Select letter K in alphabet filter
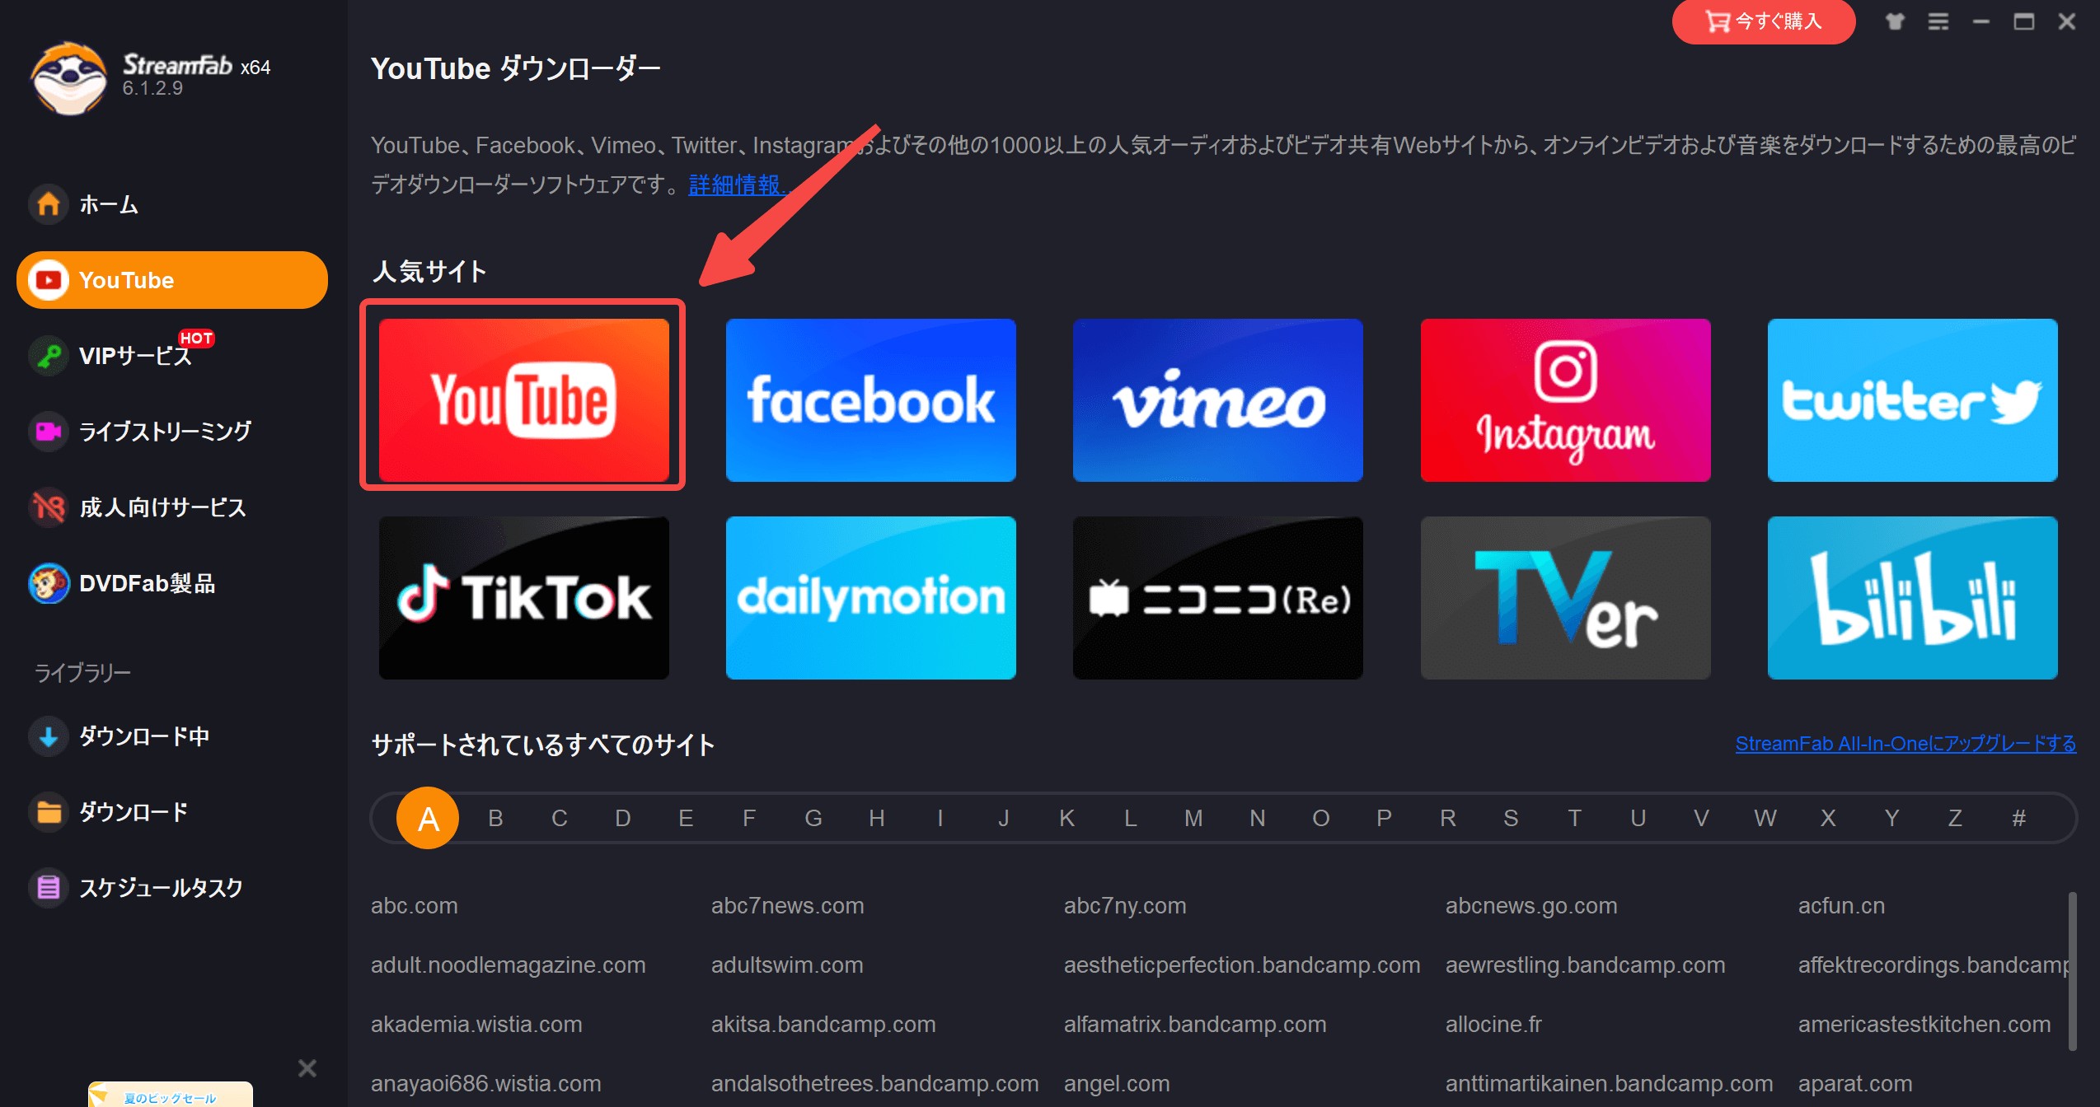Image resolution: width=2100 pixels, height=1107 pixels. [1066, 818]
